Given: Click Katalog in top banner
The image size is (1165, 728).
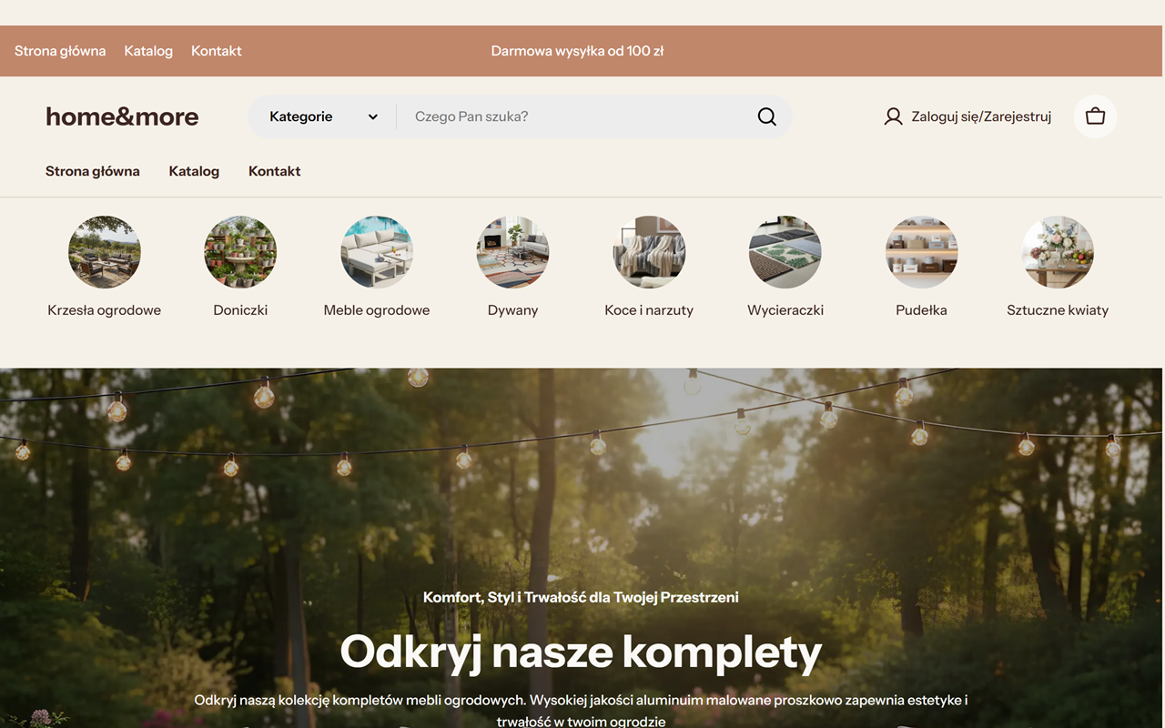Looking at the screenshot, I should (x=148, y=51).
